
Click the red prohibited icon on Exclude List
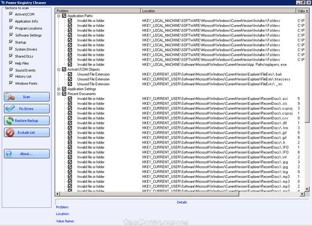click(x=10, y=132)
